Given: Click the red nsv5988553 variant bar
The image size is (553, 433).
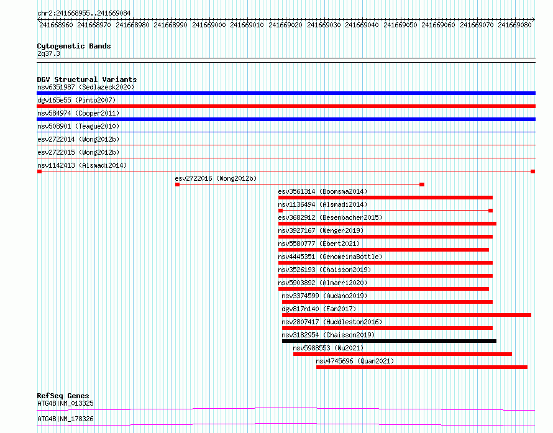Looking at the screenshot, I should (403, 354).
